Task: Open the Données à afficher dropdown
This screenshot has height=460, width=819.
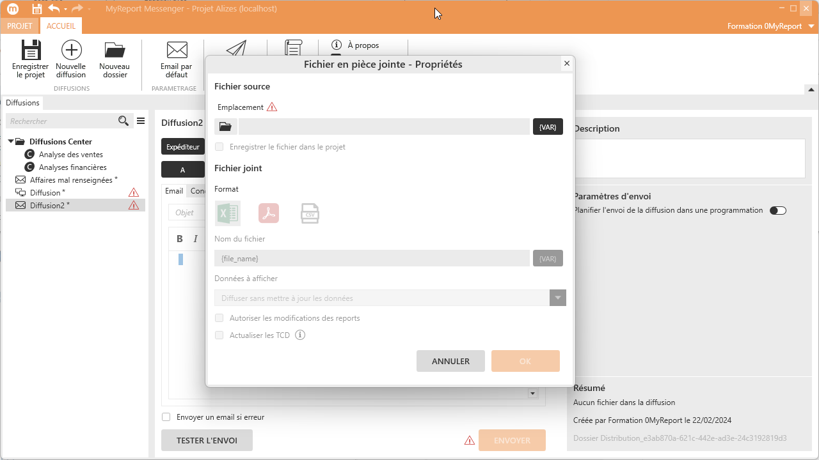Action: click(557, 298)
